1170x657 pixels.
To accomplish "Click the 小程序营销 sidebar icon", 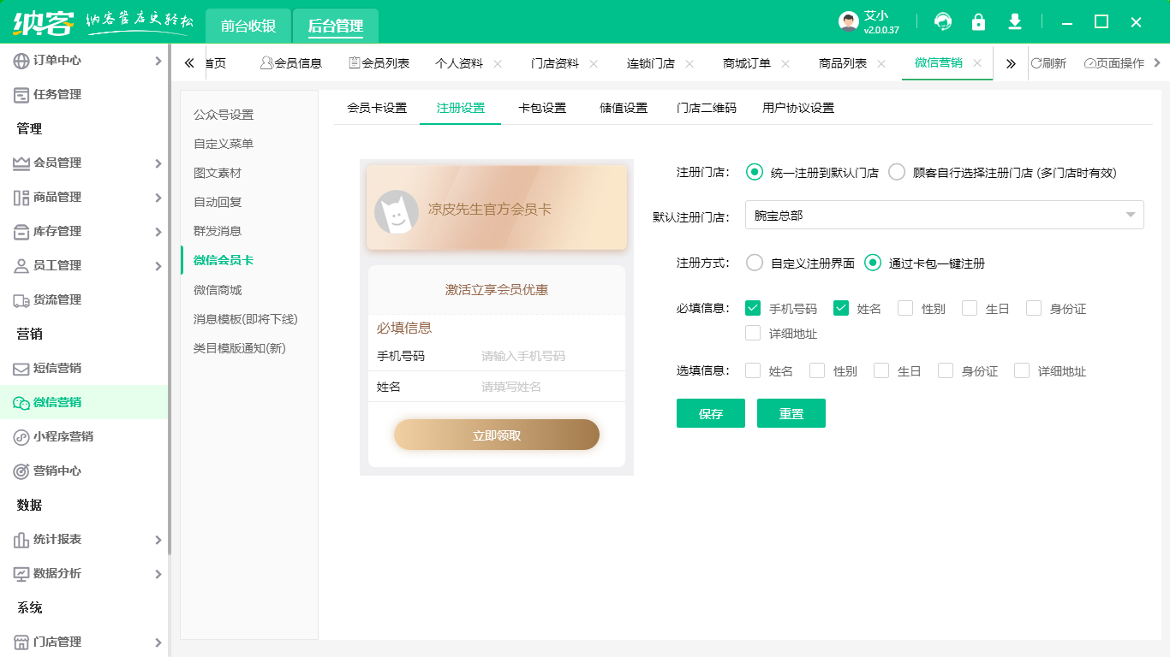I will 21,437.
